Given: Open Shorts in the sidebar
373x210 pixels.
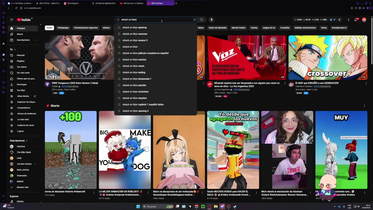Looking at the screenshot, I should [23, 34].
